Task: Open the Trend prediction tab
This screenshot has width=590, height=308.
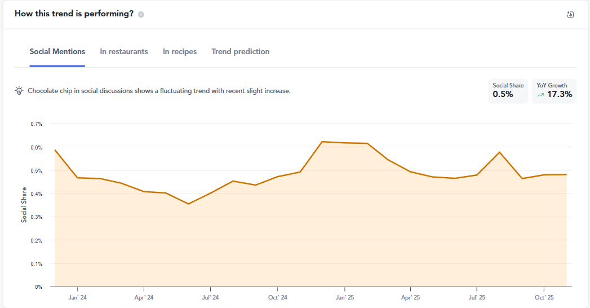Action: (x=241, y=51)
